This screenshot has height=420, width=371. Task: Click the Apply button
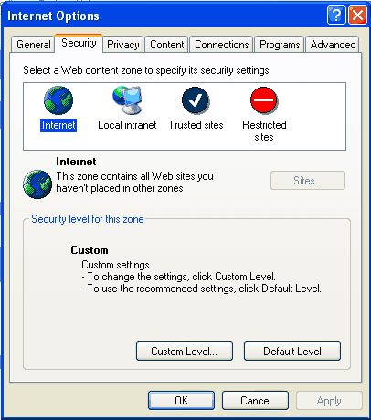coord(329,401)
